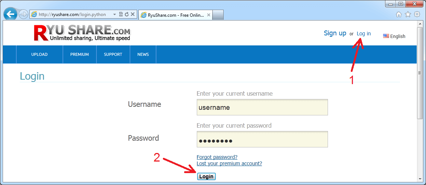Open Favorites with the star icon
The image size is (426, 185).
coord(408,15)
